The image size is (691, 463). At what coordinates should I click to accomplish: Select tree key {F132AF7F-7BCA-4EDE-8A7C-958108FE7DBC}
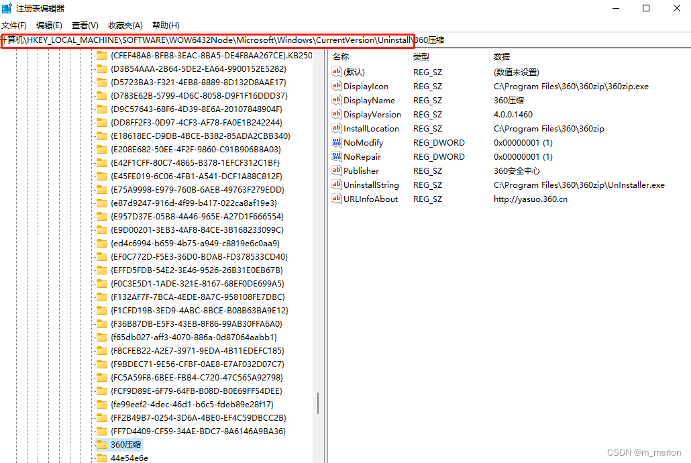tap(197, 297)
